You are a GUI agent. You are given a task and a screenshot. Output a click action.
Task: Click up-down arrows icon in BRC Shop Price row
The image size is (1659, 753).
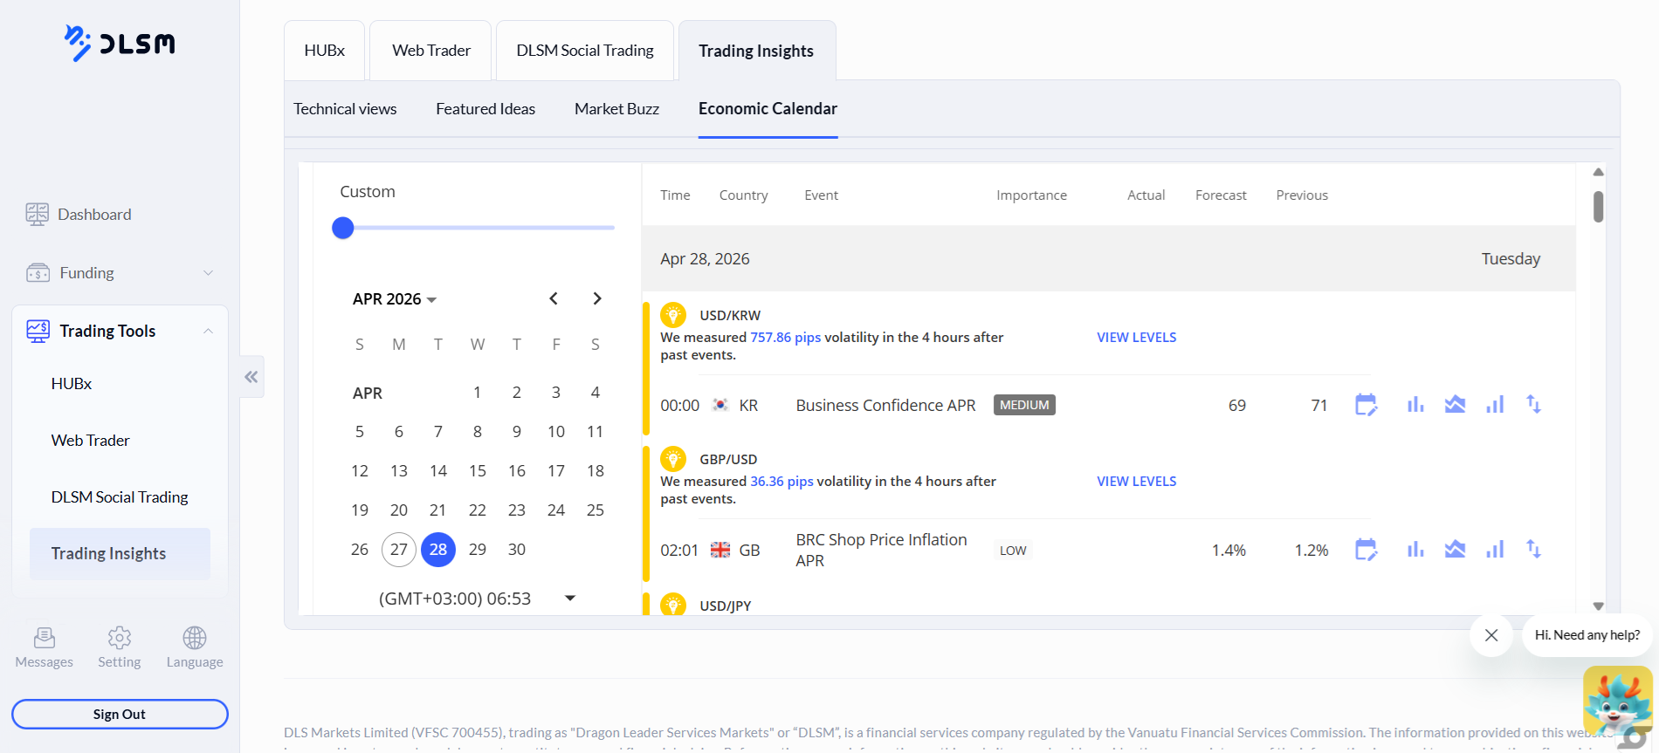[1533, 549]
